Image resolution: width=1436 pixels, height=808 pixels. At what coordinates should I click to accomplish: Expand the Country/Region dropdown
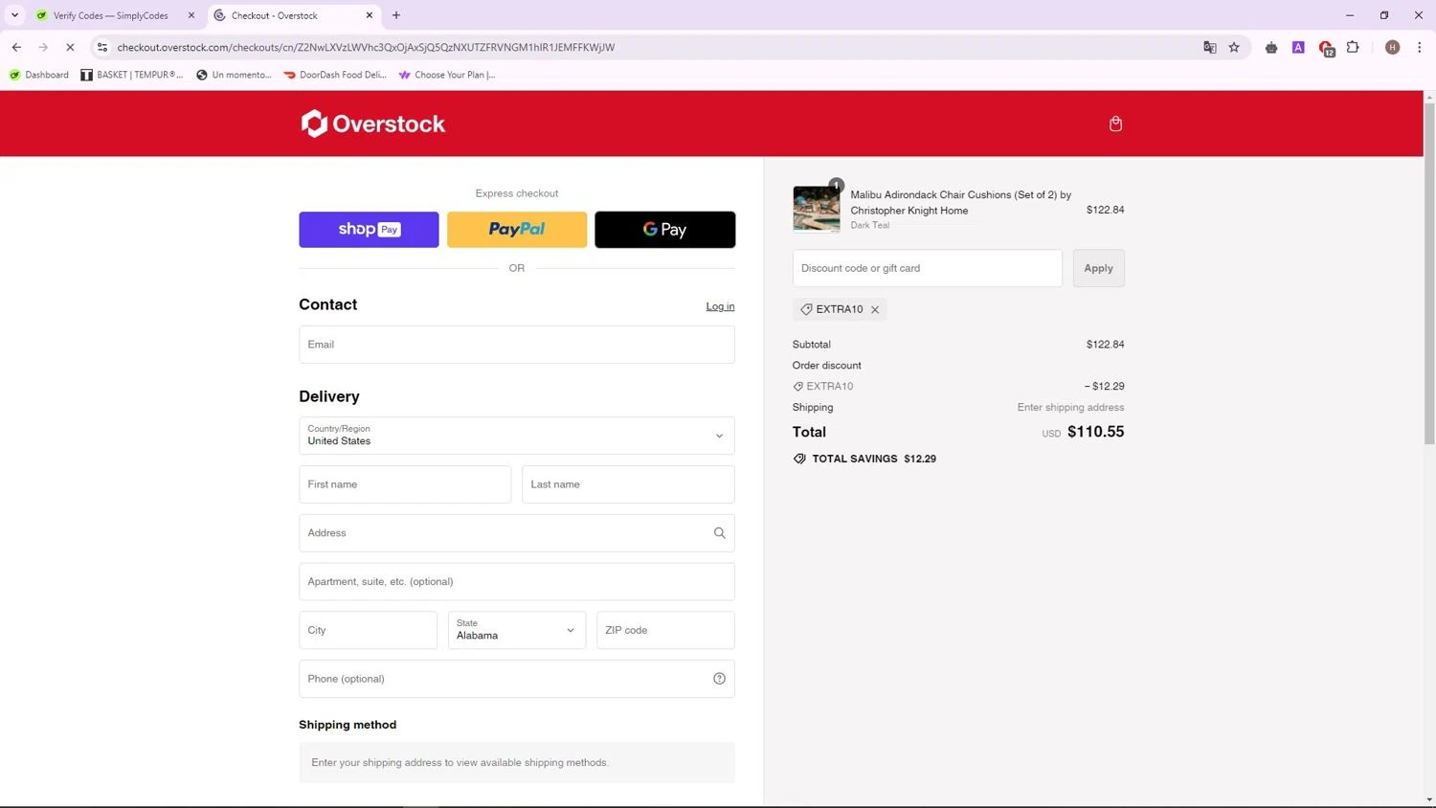pos(517,436)
